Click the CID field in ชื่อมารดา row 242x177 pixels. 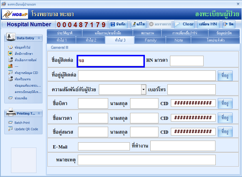193,118
